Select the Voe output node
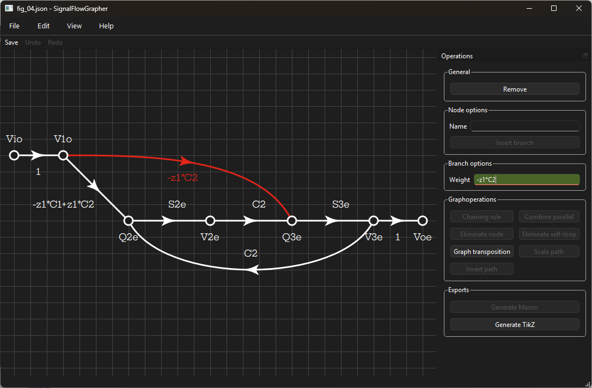 click(x=422, y=221)
